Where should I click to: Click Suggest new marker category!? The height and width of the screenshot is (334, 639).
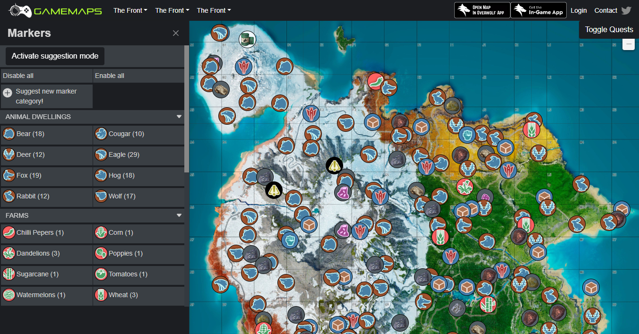click(47, 96)
